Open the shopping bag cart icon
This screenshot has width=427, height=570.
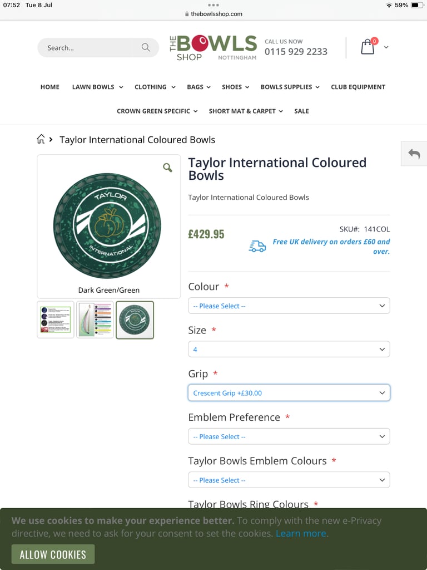368,47
